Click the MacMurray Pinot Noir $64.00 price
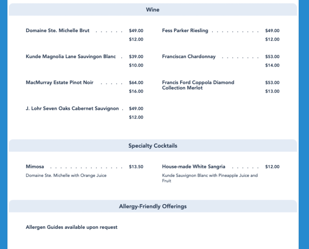 [x=136, y=83]
